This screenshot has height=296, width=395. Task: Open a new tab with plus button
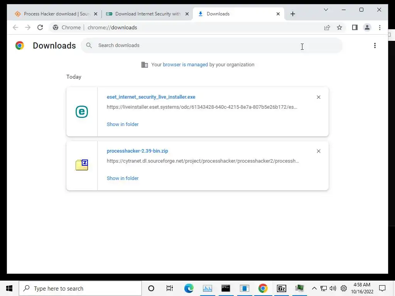pos(292,14)
